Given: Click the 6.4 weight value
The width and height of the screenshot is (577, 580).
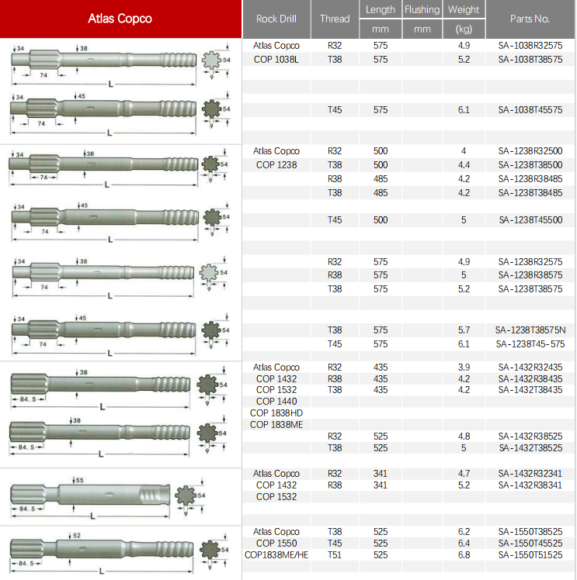Looking at the screenshot, I should click(464, 544).
